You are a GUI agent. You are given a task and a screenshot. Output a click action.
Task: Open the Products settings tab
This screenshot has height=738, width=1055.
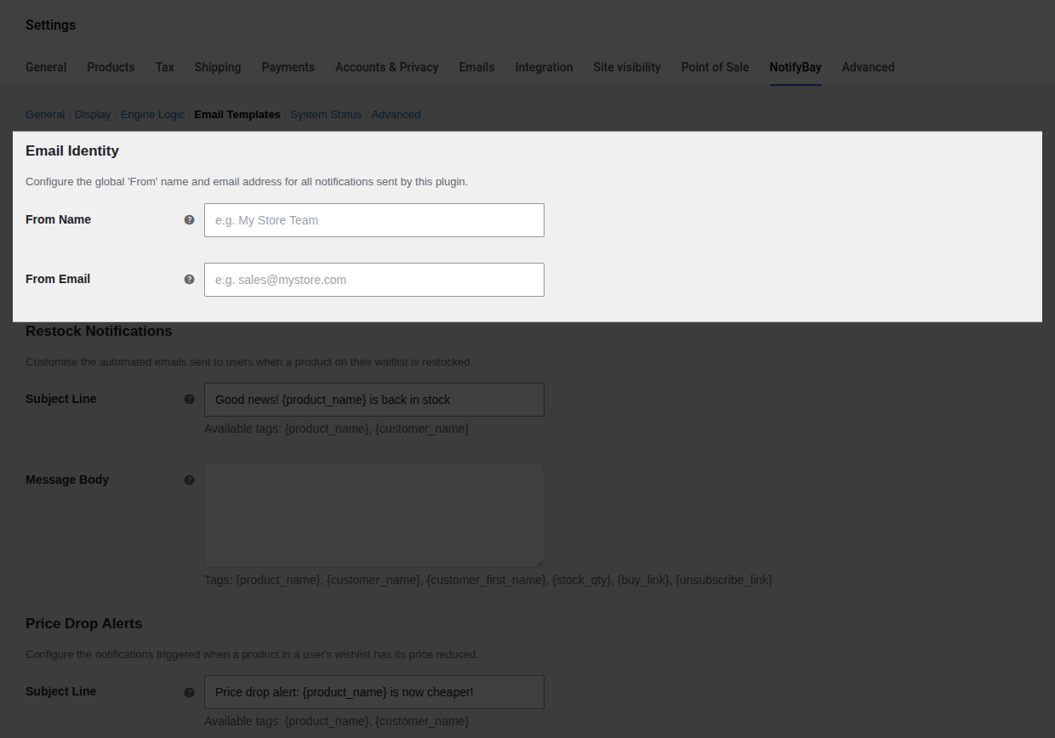[x=111, y=67]
